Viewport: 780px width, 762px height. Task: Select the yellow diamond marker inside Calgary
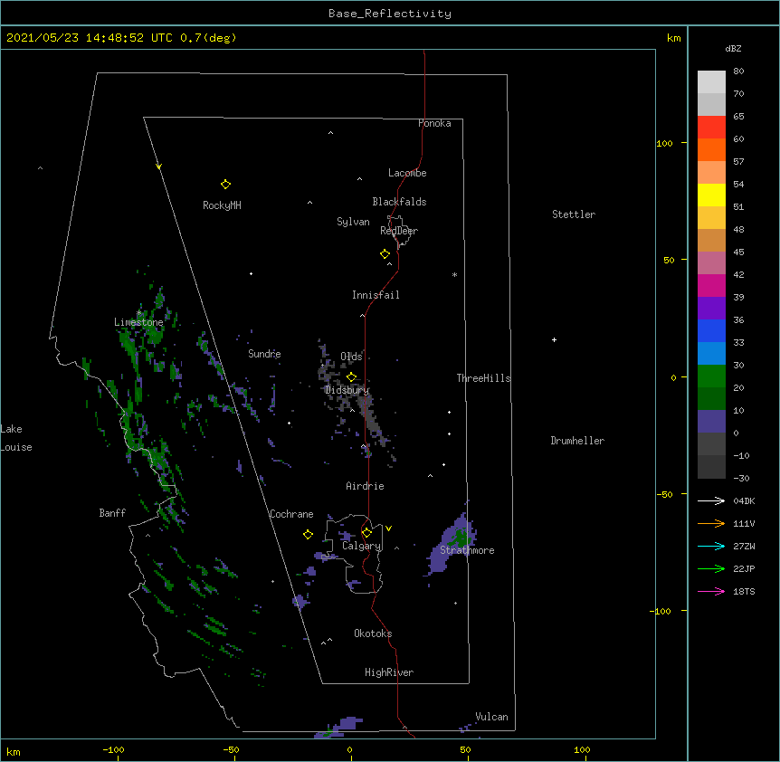[366, 533]
